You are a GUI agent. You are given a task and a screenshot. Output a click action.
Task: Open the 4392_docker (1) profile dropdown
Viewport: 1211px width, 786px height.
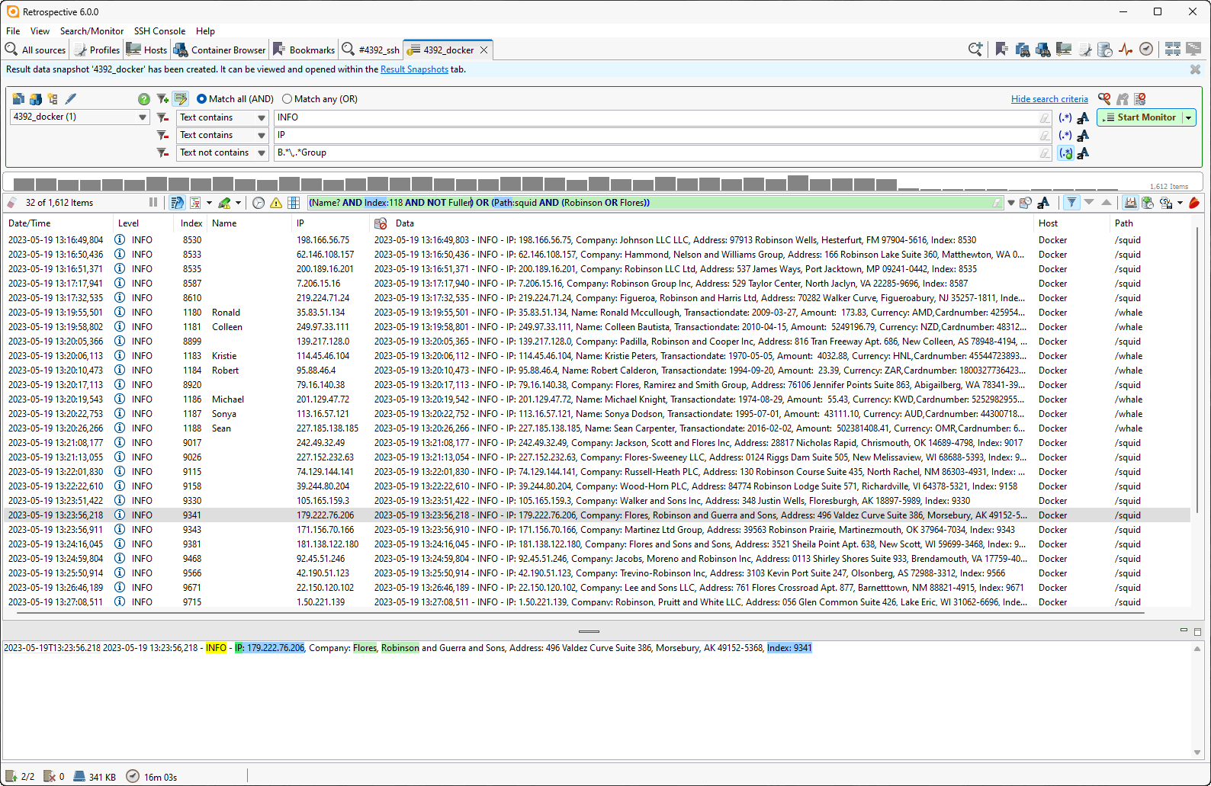(x=143, y=117)
